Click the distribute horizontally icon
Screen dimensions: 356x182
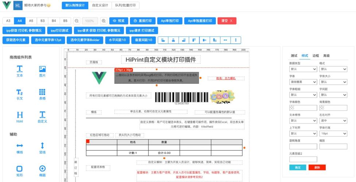pyautogui.click(x=225, y=40)
